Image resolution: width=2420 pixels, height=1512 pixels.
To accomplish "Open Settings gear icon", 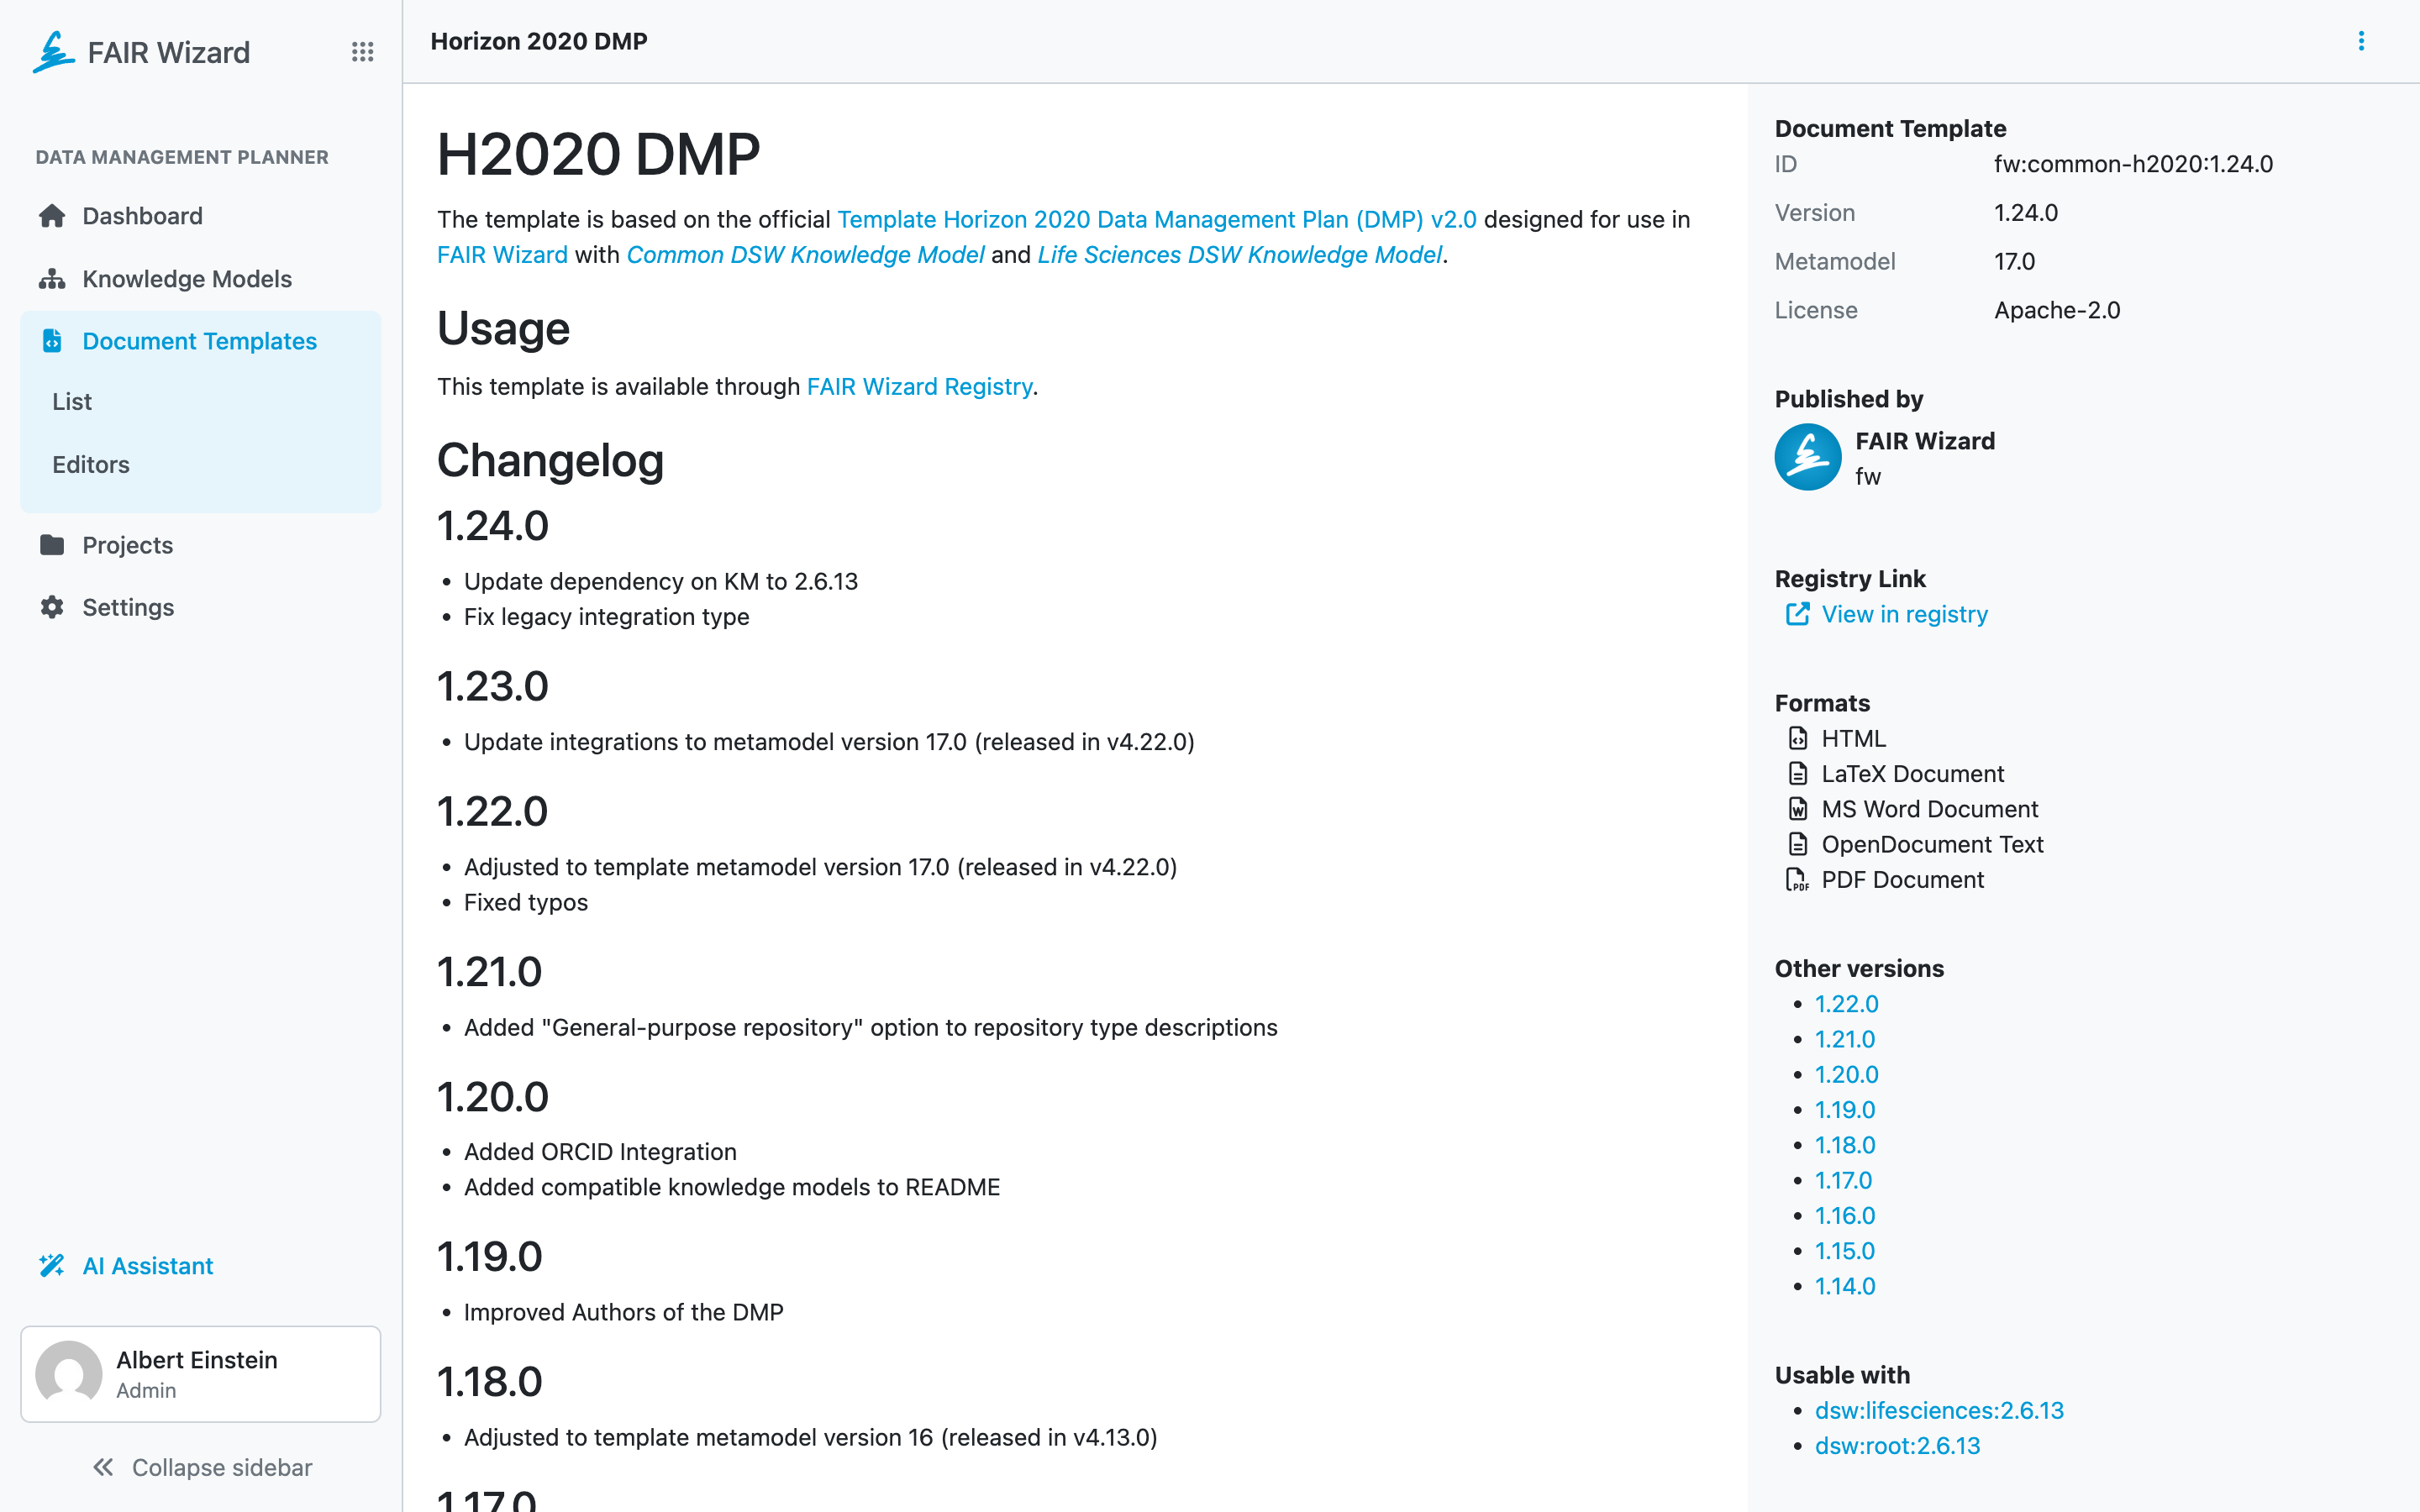I will 52,607.
